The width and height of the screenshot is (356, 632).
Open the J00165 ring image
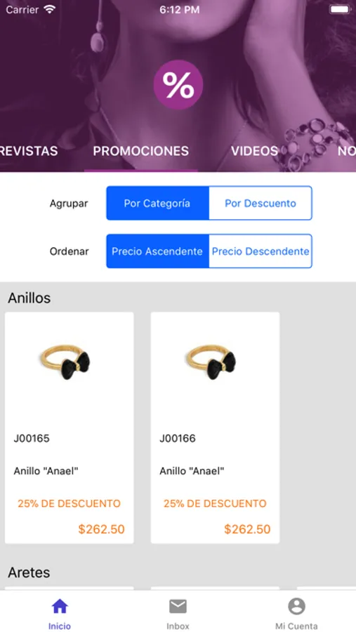[x=65, y=361]
